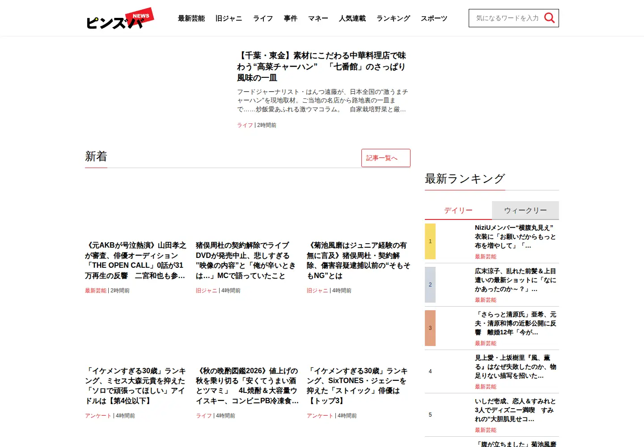
Task: Click the 記事一覧へ button
Action: 386,158
